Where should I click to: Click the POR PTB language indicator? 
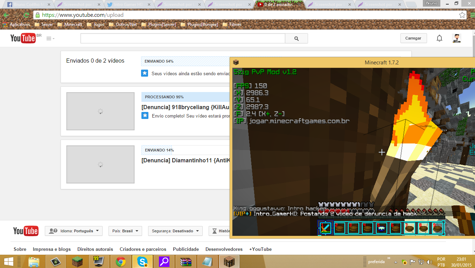(x=441, y=262)
